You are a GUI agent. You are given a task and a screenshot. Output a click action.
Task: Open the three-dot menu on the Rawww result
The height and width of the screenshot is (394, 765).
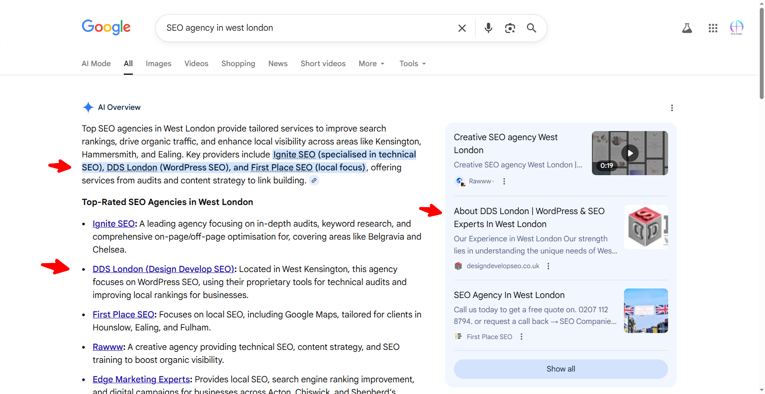pos(504,181)
